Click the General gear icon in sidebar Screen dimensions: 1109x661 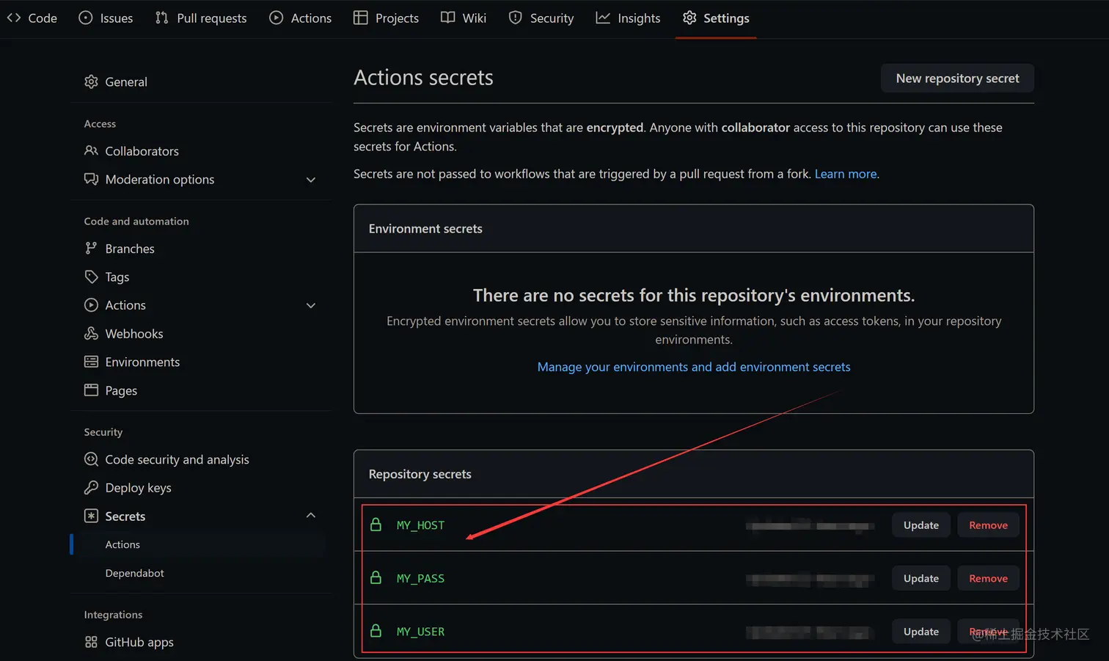[91, 82]
